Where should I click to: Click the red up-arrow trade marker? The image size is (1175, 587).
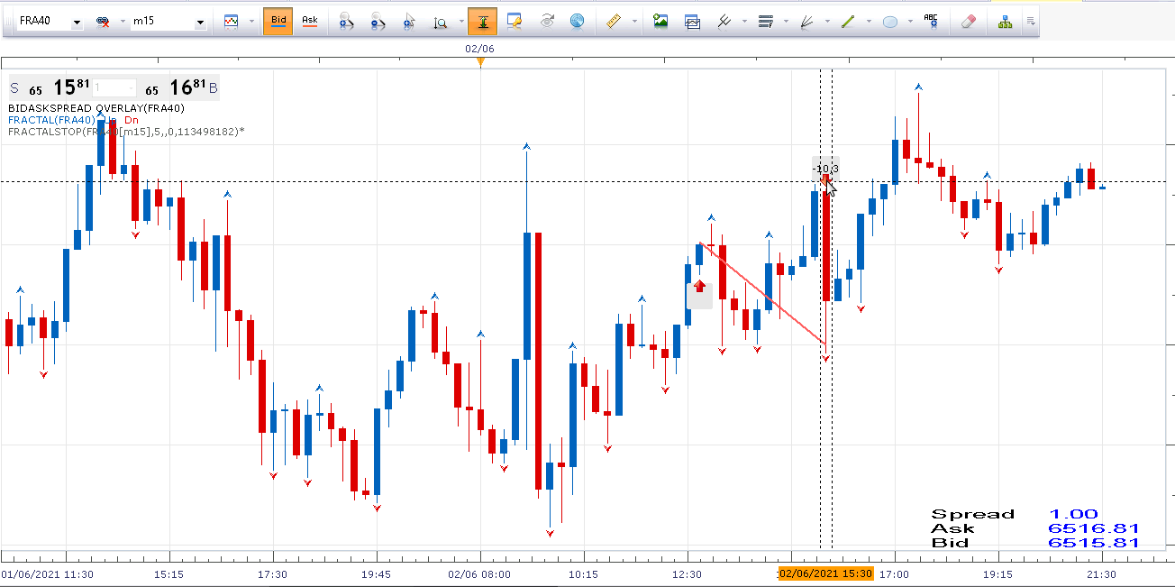[699, 288]
